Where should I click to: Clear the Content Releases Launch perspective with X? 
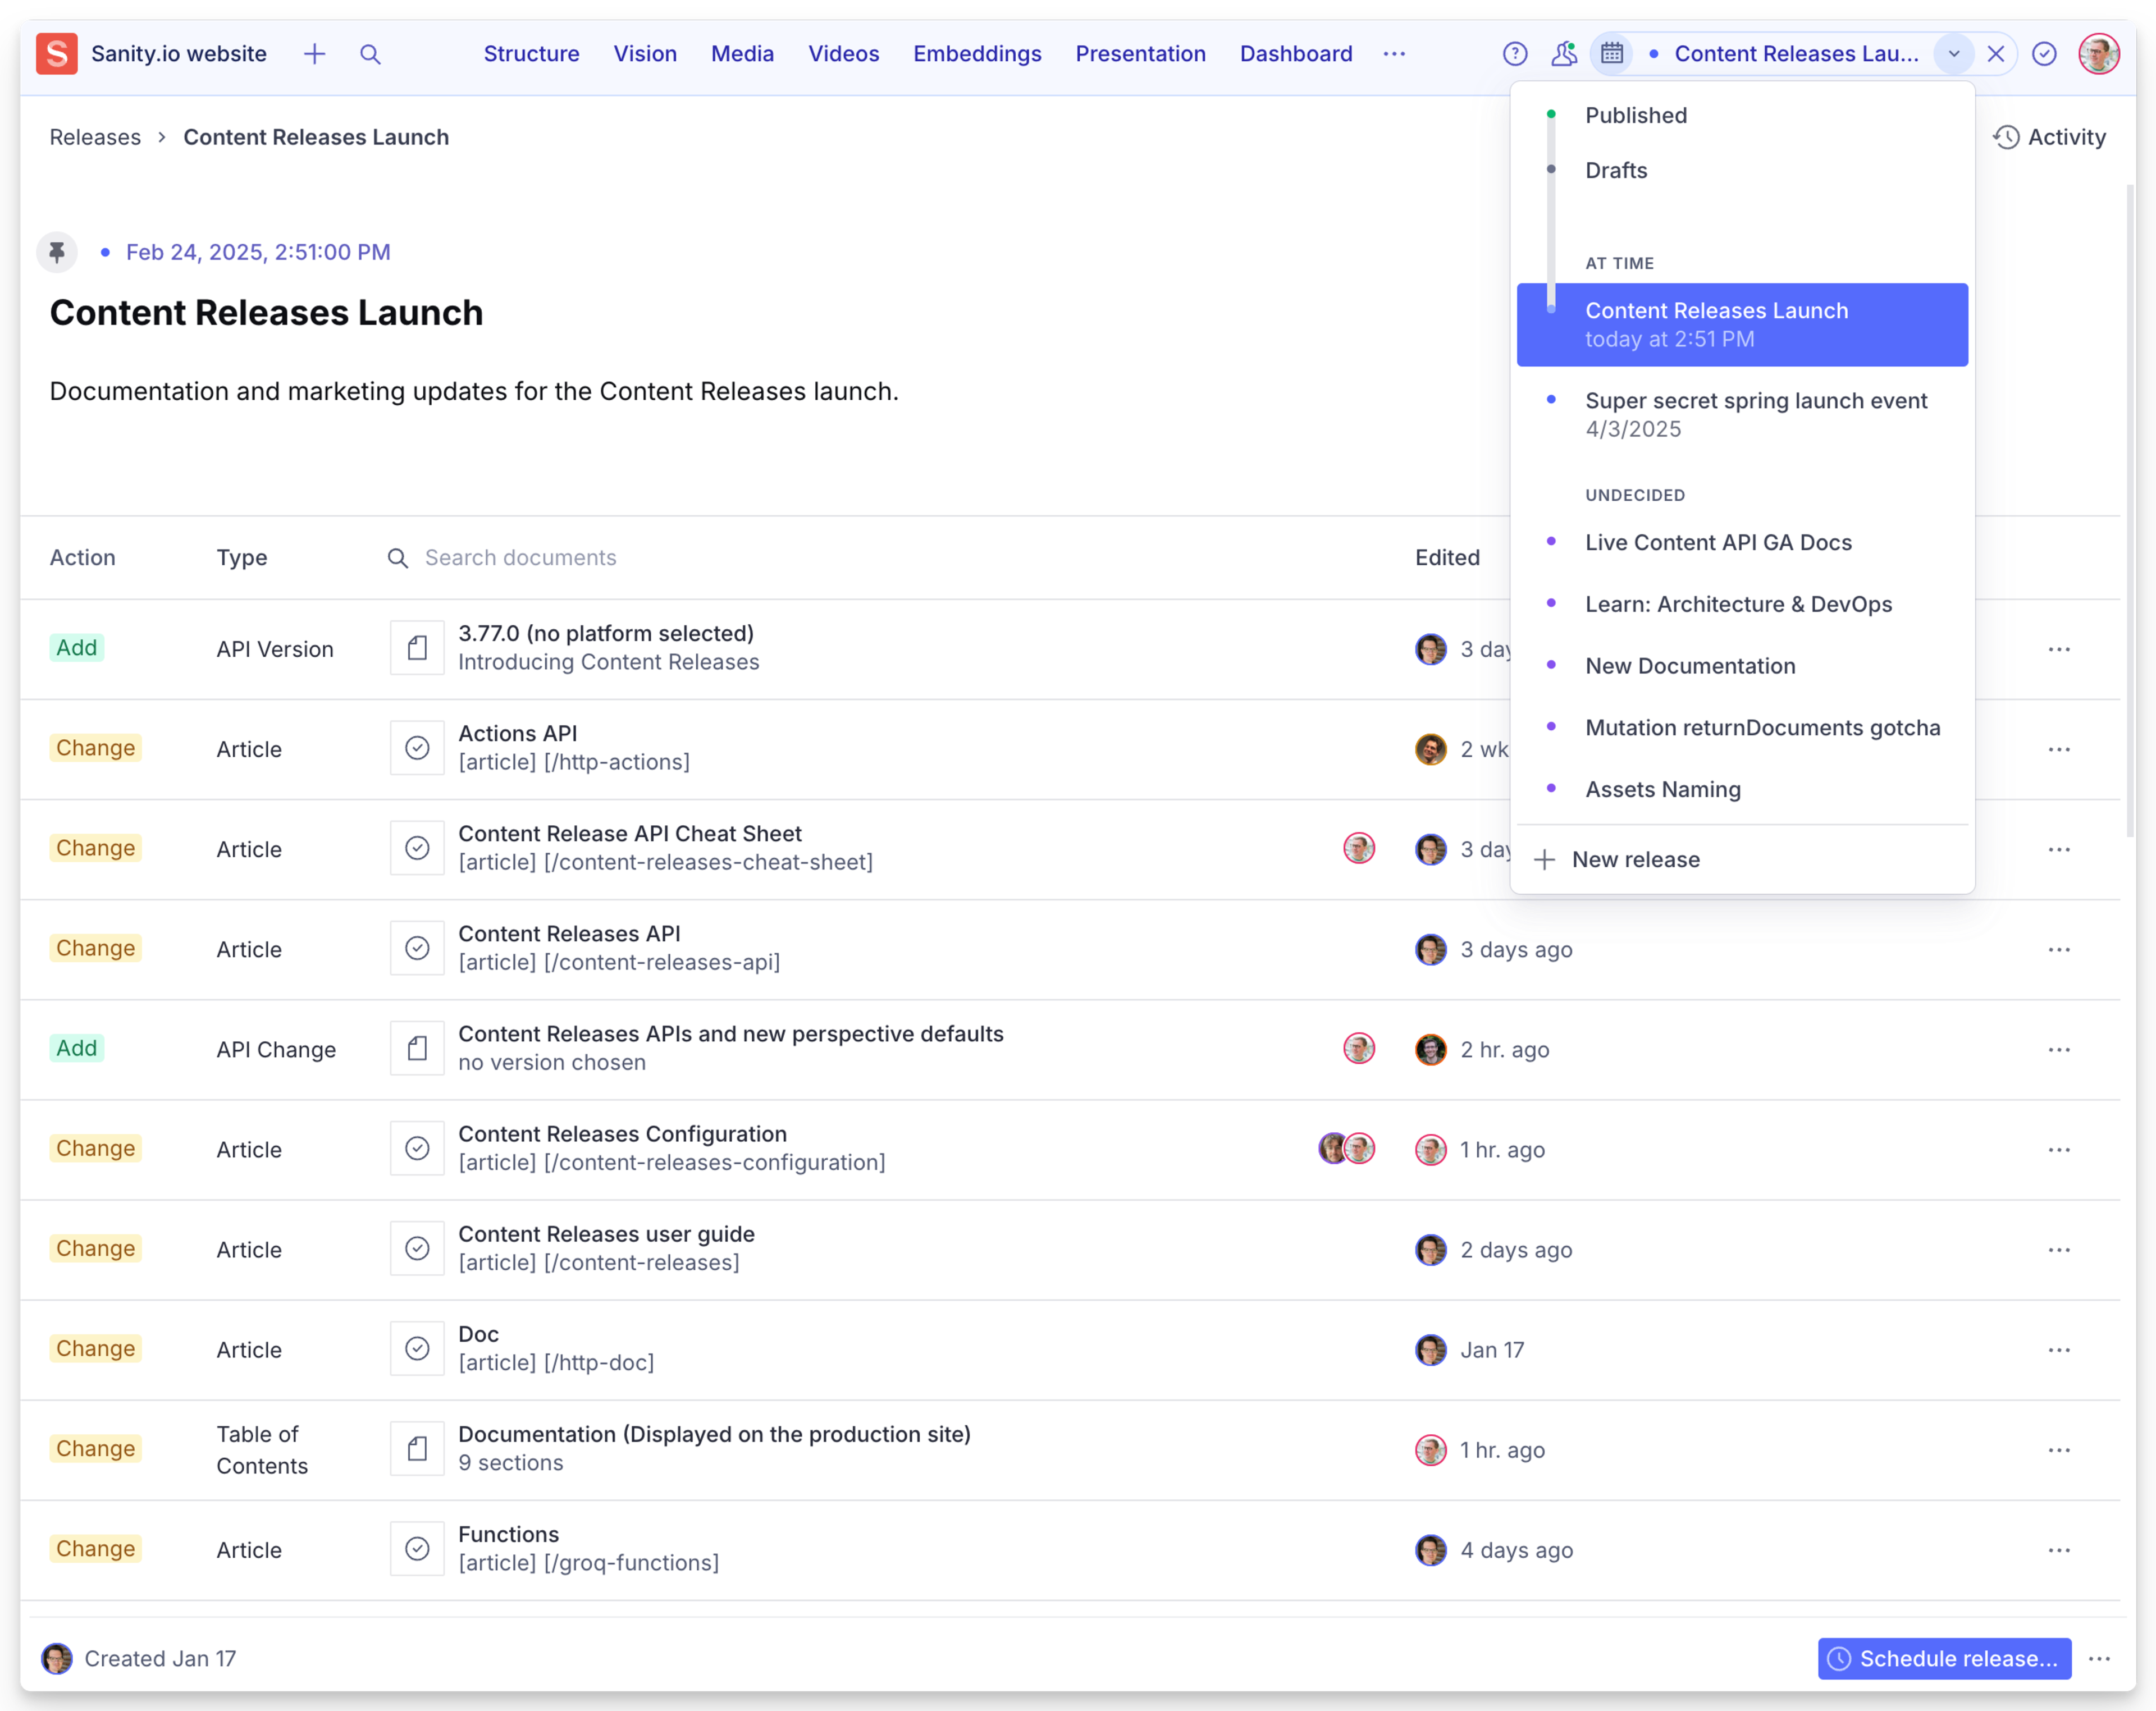(1996, 54)
